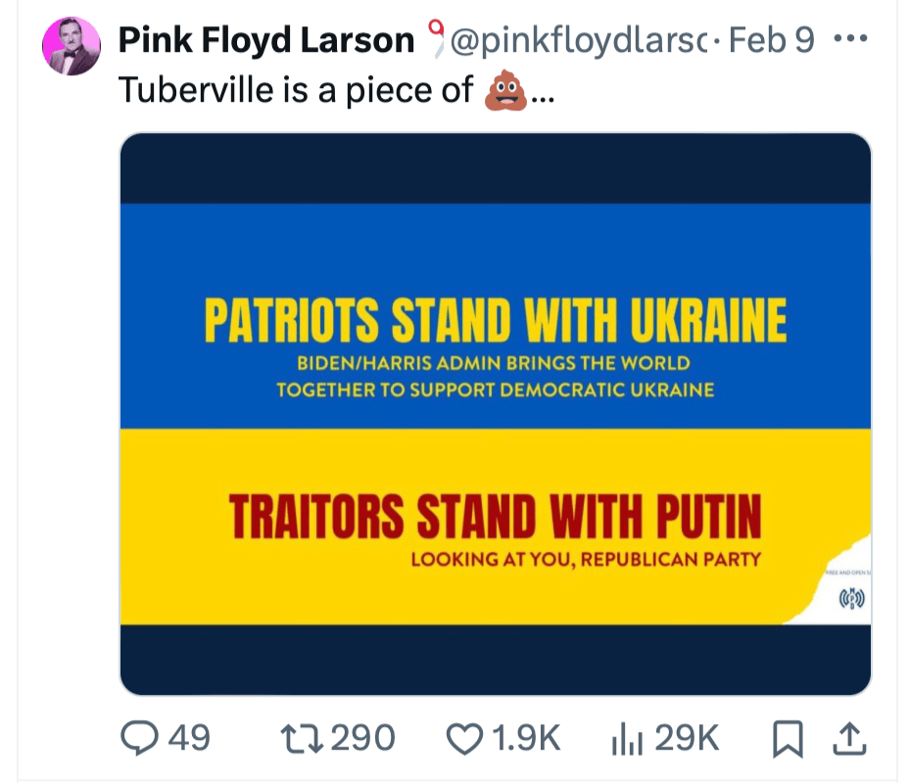Click the poop emoji in the post text
Screen dimensions: 909x783
[x=505, y=90]
